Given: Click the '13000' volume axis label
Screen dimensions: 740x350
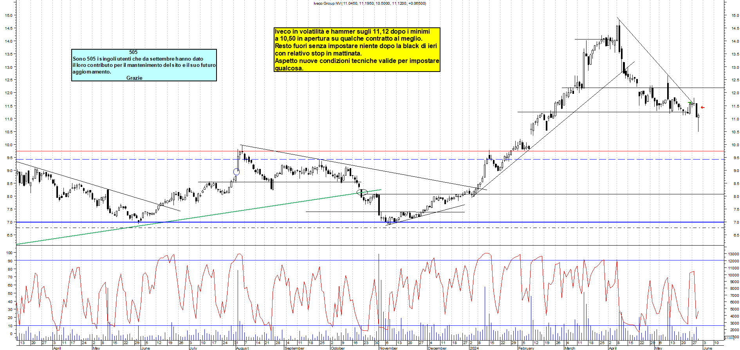Looking at the screenshot, I should (x=733, y=254).
